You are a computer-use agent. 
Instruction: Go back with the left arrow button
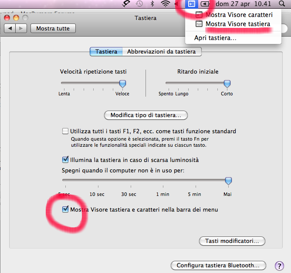pos(10,28)
